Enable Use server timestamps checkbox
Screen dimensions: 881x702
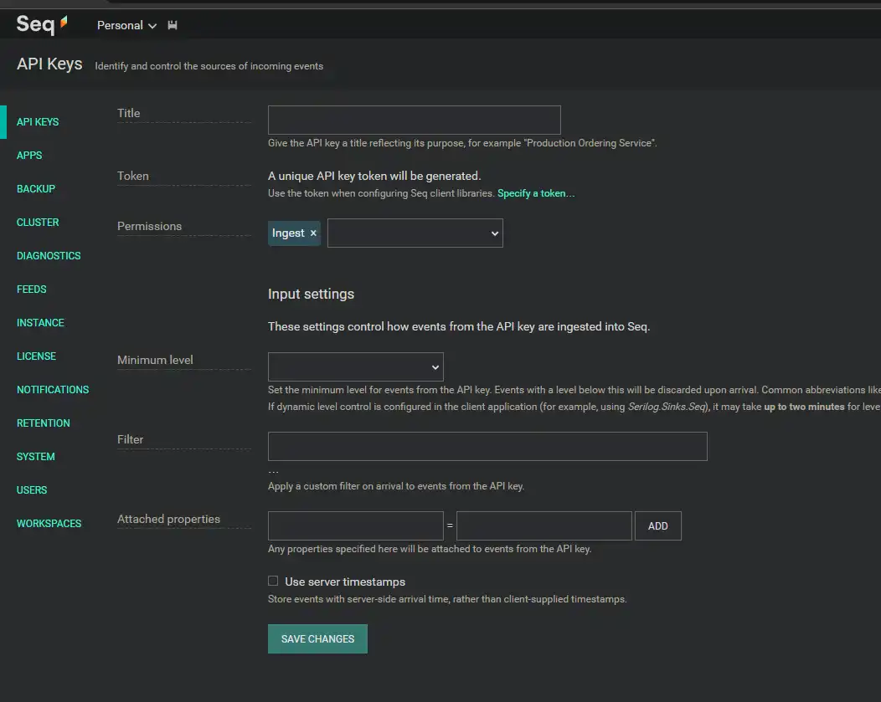(x=273, y=581)
